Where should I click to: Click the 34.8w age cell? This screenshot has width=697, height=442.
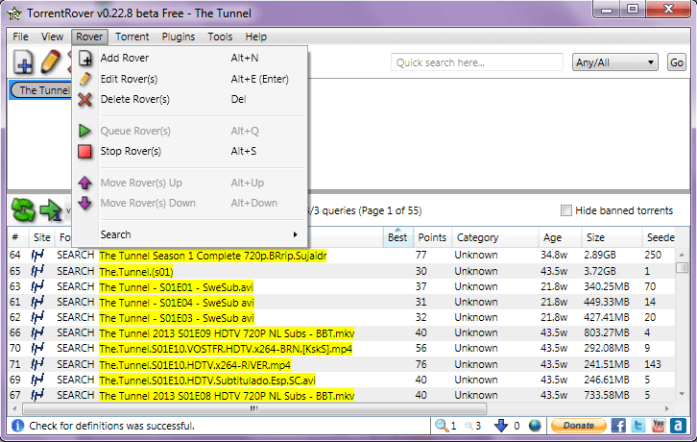tap(554, 256)
